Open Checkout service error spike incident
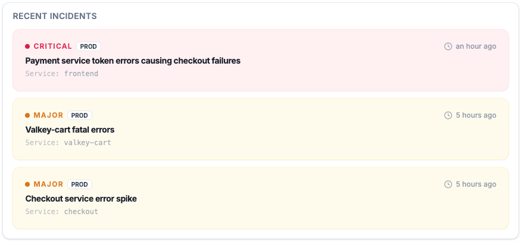The width and height of the screenshot is (522, 242). point(81,199)
